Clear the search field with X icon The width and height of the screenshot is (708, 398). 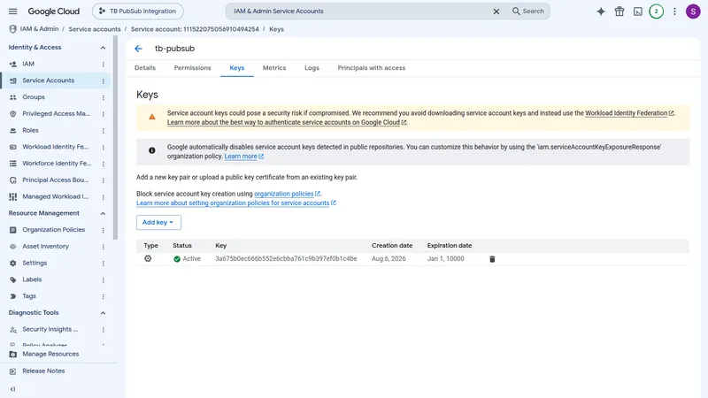(x=496, y=11)
